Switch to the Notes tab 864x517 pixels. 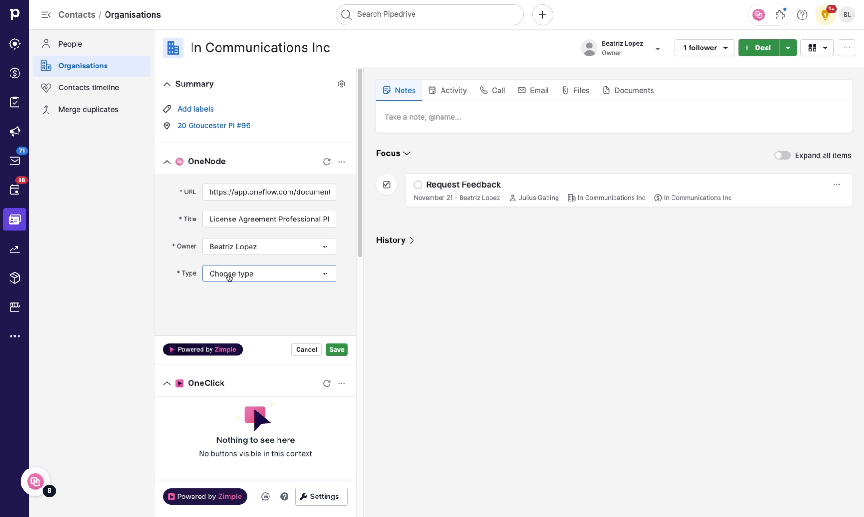coord(399,90)
